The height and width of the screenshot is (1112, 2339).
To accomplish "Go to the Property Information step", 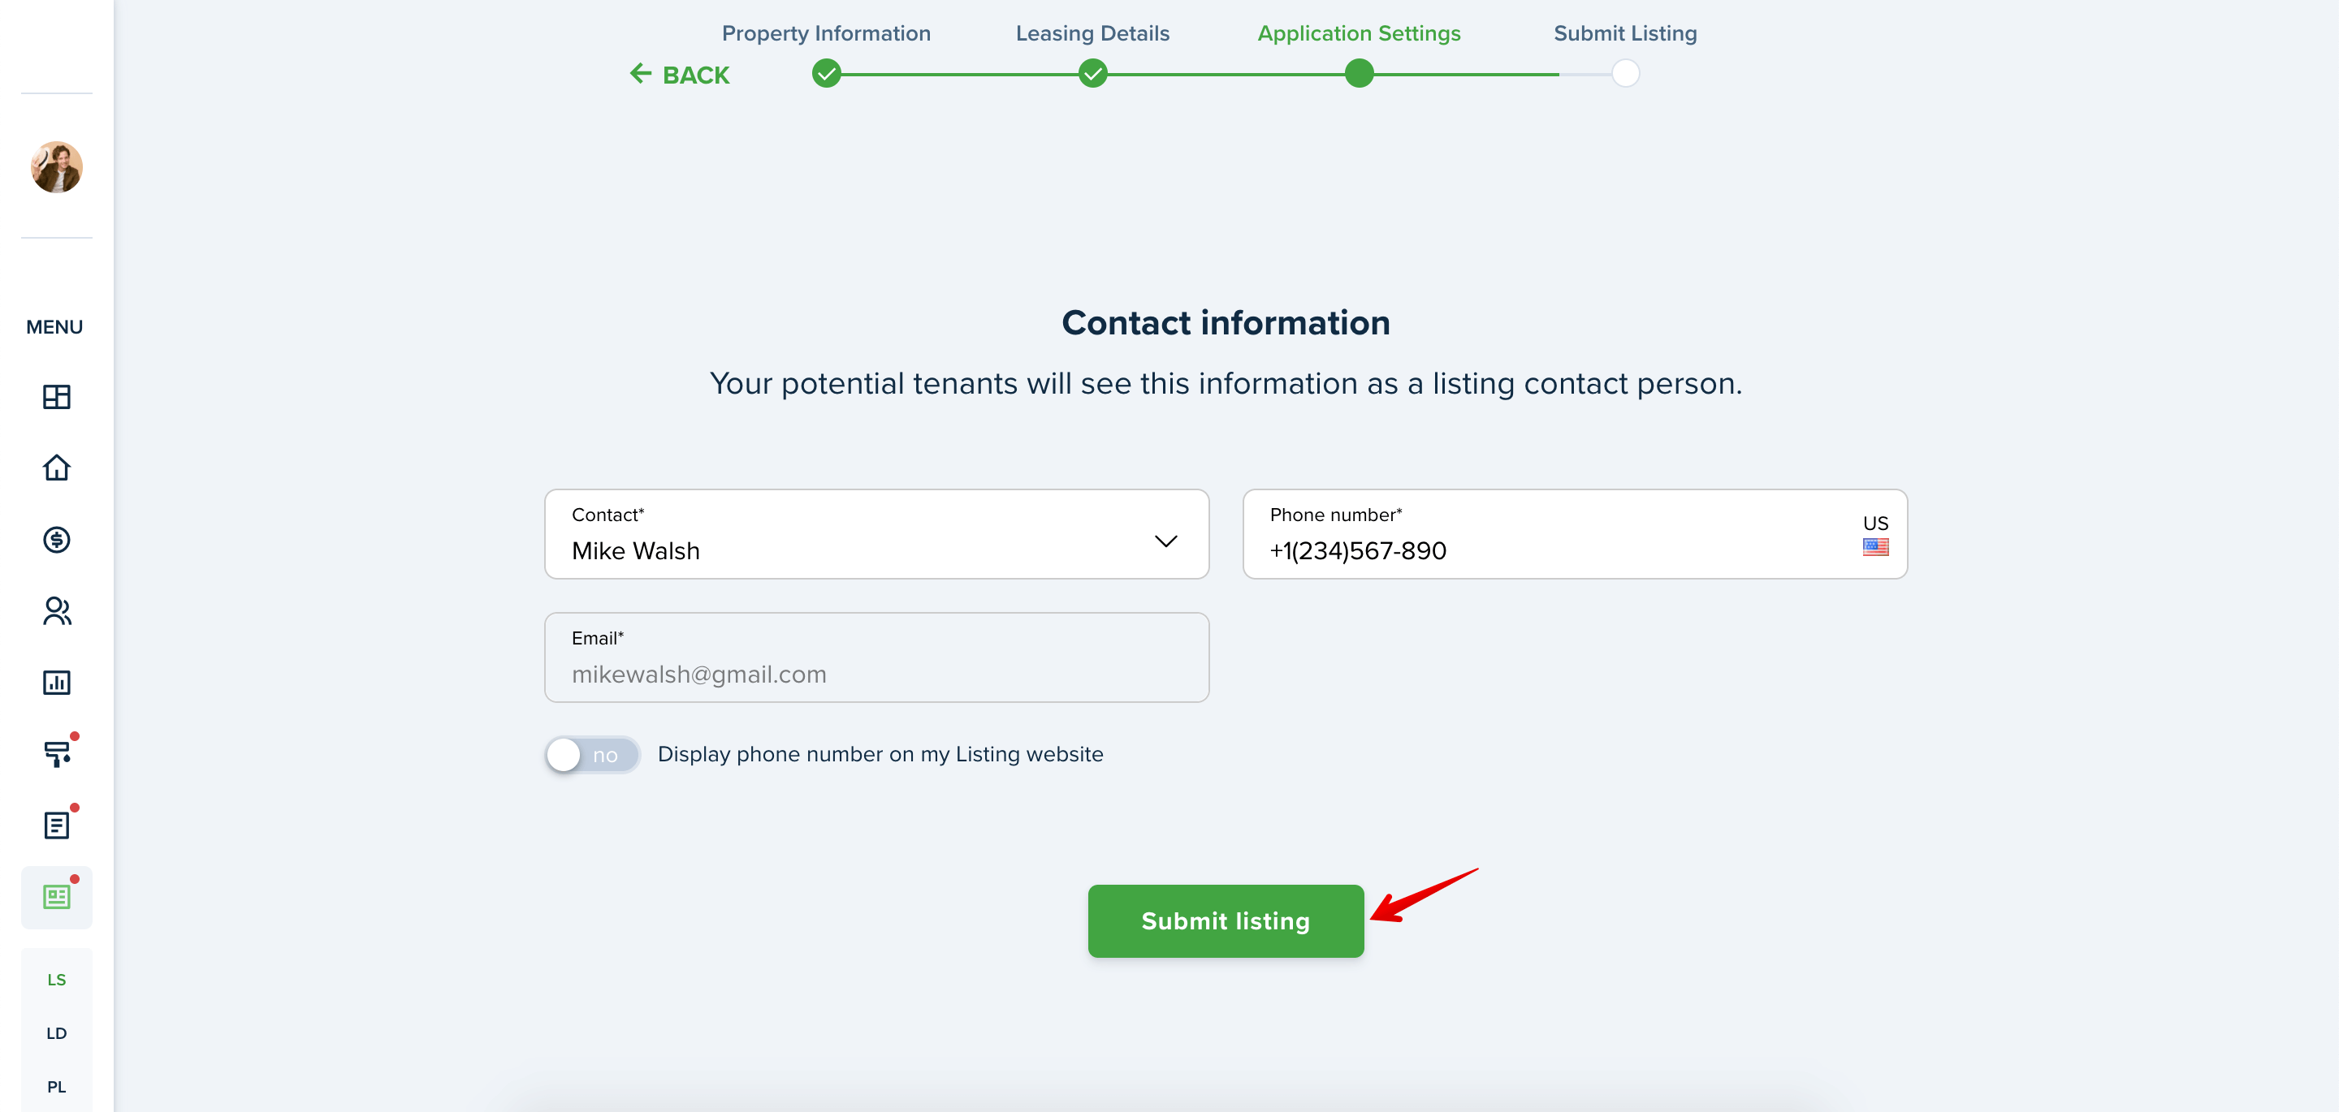I will coord(825,33).
